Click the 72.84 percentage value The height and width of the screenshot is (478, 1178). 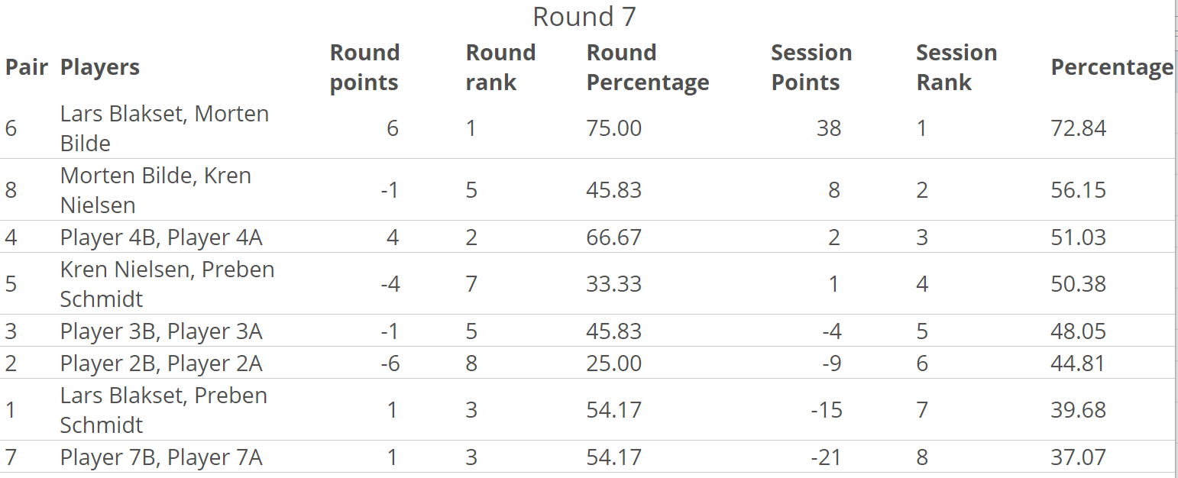point(1078,128)
